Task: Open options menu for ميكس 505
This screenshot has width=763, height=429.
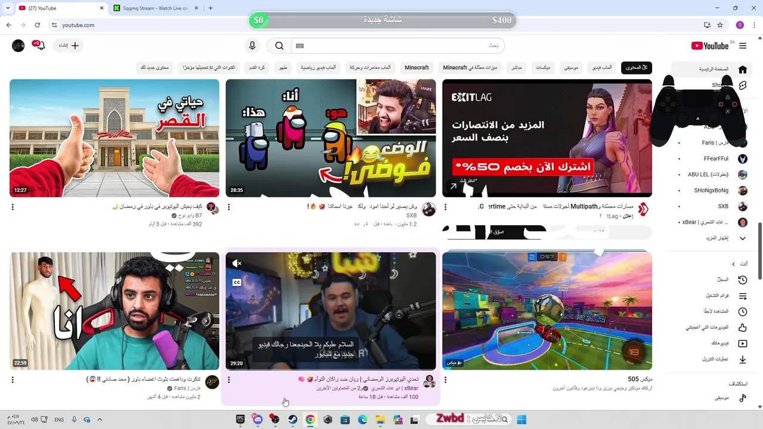Action: pyautogui.click(x=445, y=380)
